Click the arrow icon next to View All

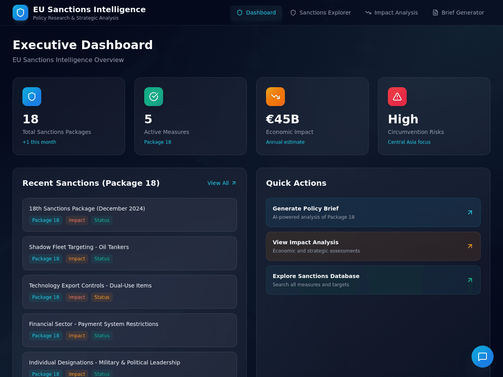tap(234, 183)
